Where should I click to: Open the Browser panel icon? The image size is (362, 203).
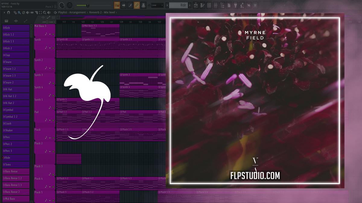pos(222,5)
